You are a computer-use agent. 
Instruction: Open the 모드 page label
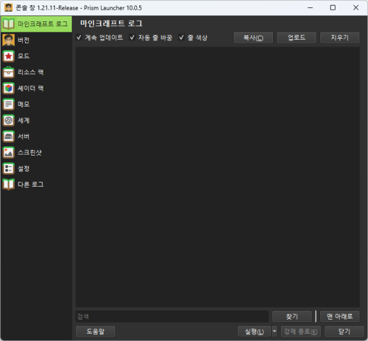tap(24, 56)
